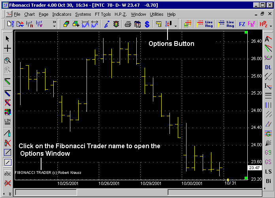Click the blue FZ button
The height and width of the screenshot is (198, 275).
click(x=242, y=24)
